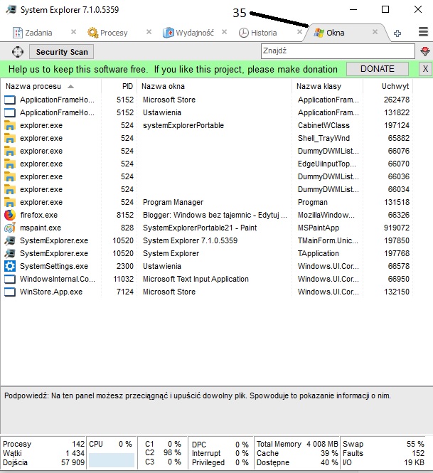Image resolution: width=433 pixels, height=473 pixels.
Task: Close the Procesy tab
Action: tap(149, 32)
